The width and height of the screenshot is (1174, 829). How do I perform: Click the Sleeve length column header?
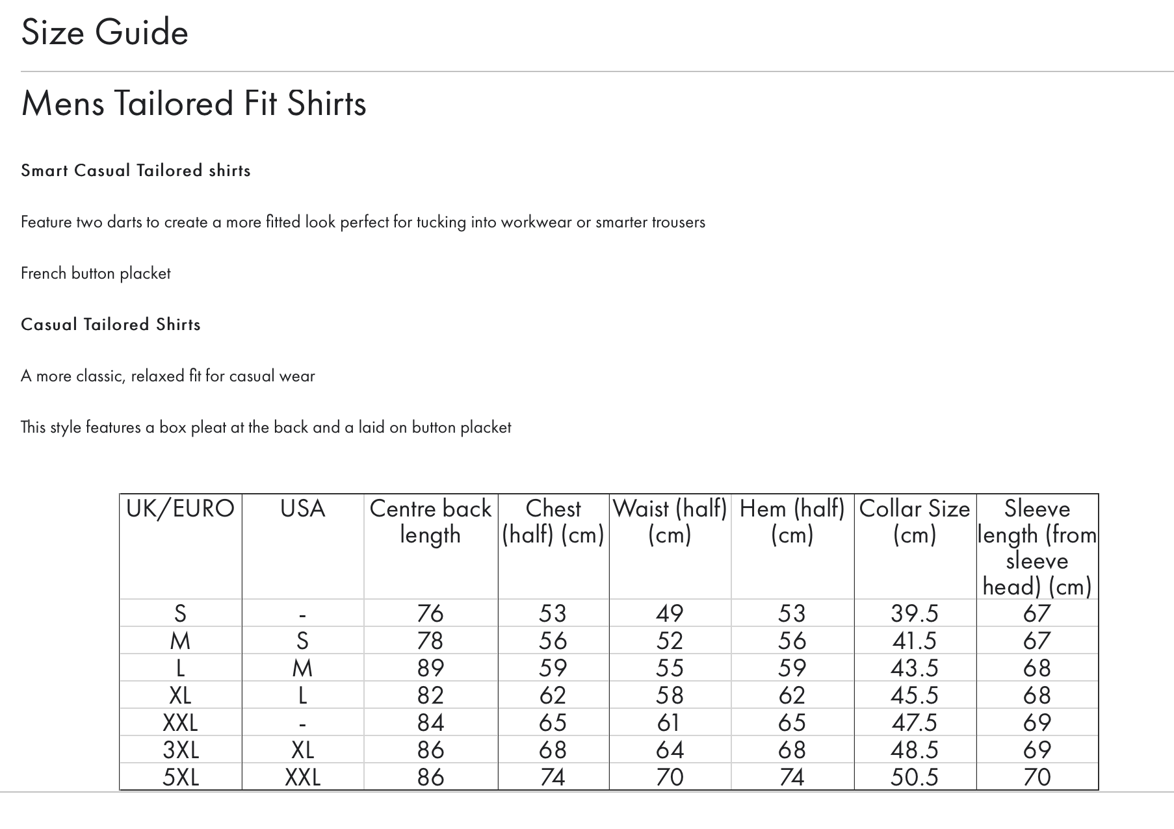1037,548
